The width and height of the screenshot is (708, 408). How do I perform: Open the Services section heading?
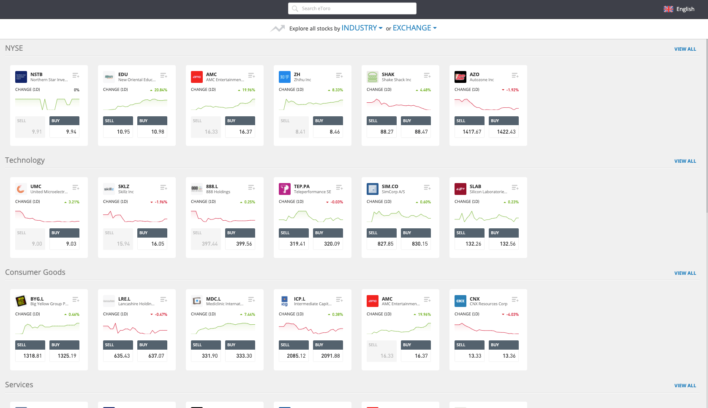click(x=19, y=385)
